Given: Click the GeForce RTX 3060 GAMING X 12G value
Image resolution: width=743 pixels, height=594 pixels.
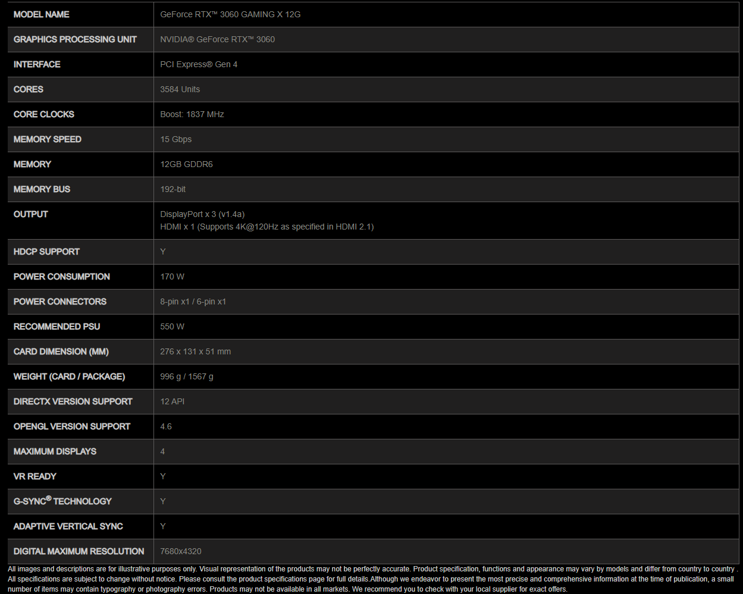Looking at the screenshot, I should (230, 14).
